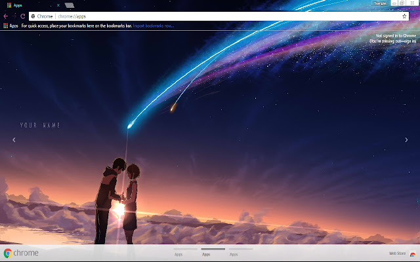The width and height of the screenshot is (420, 262).
Task: Open a new tab
Action: [70, 5]
